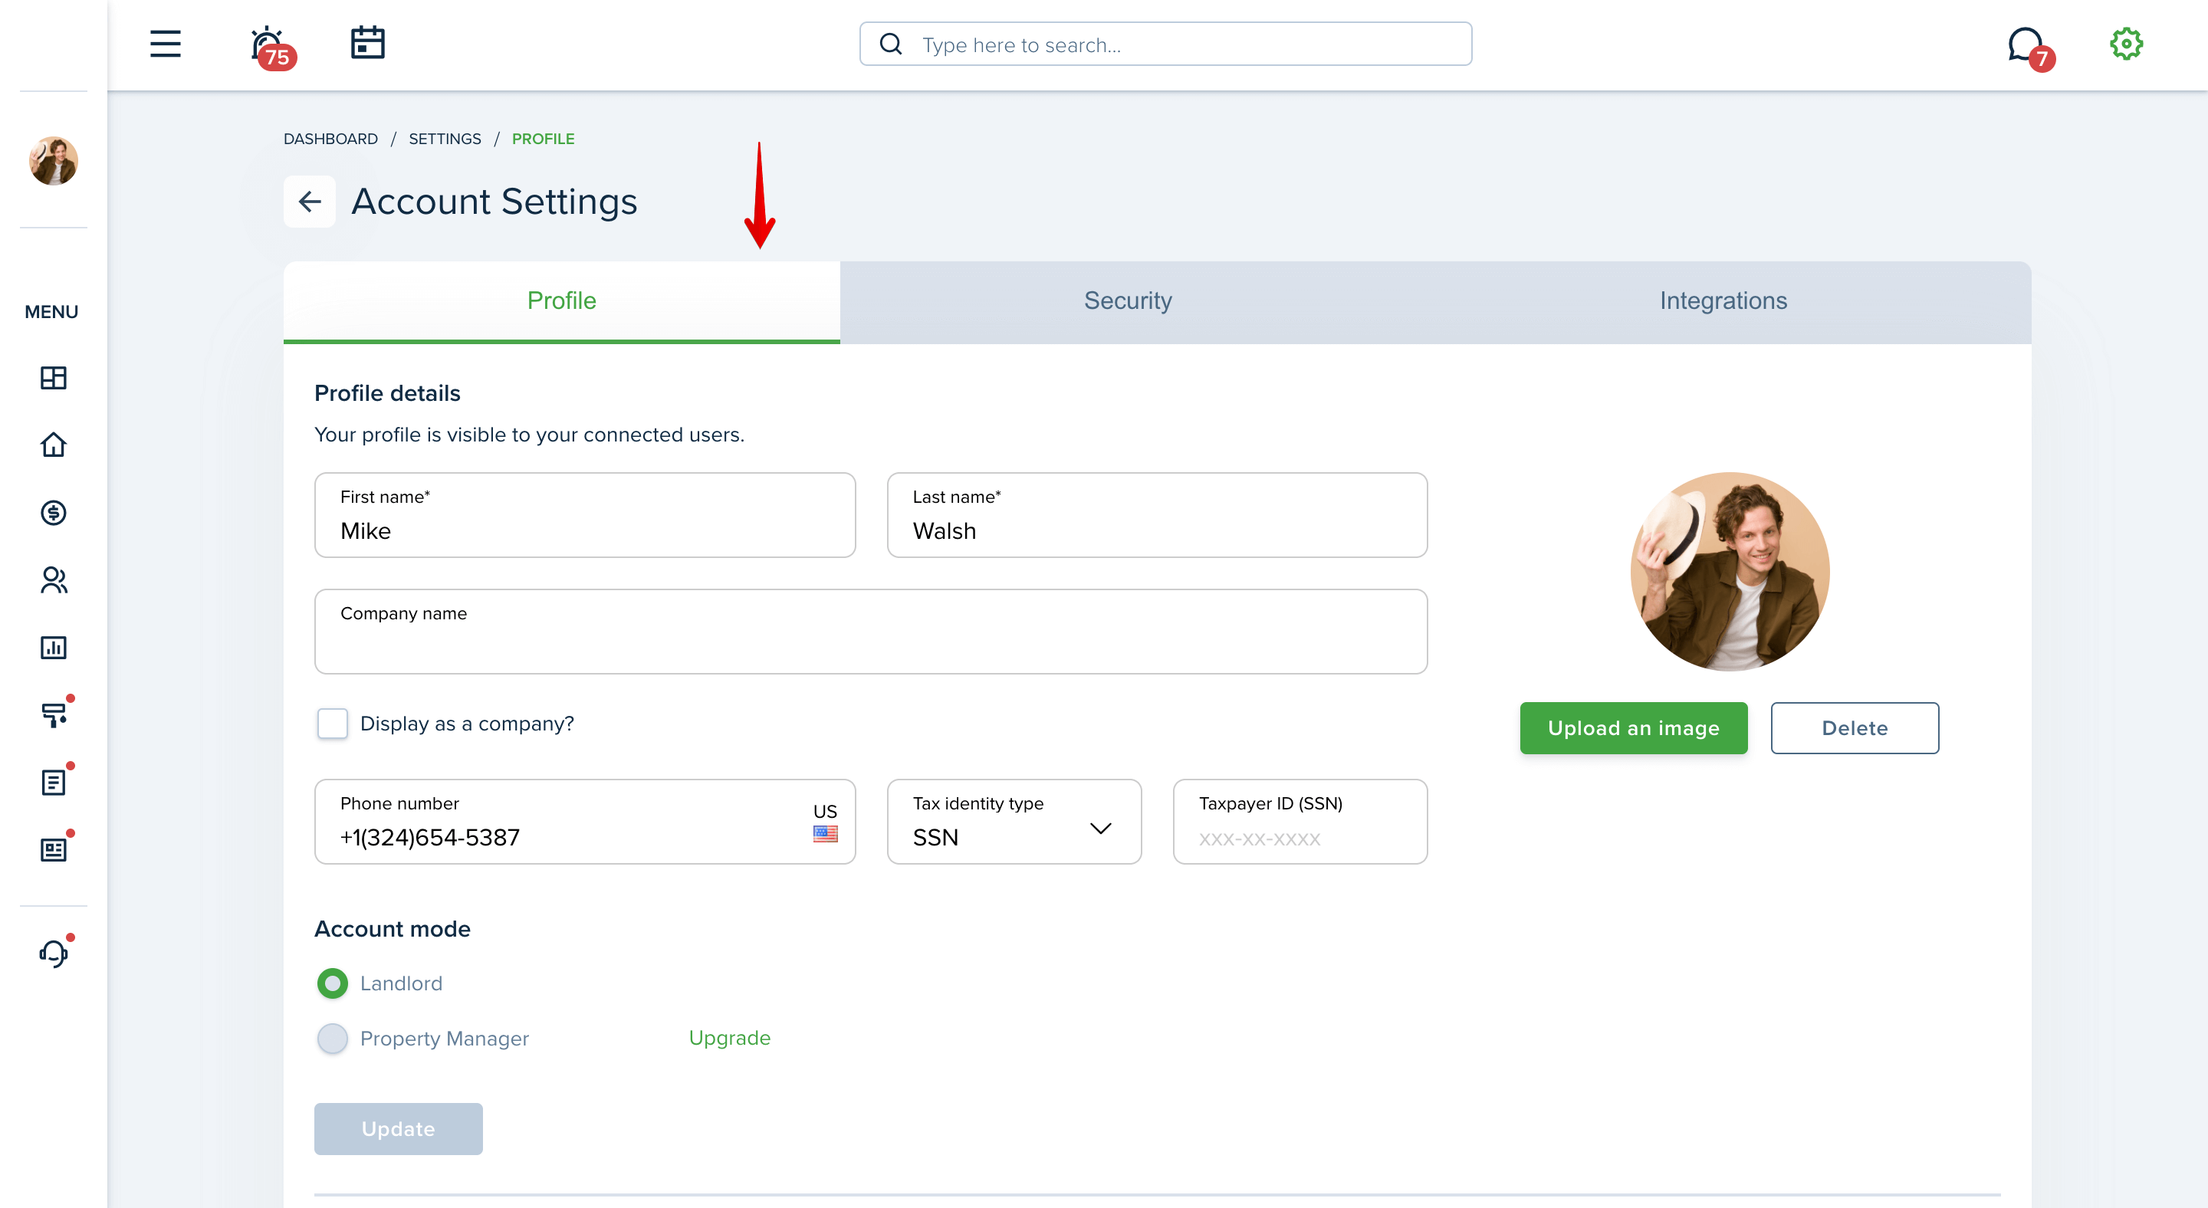Open the calendar icon in top bar
The width and height of the screenshot is (2208, 1208).
pos(368,43)
